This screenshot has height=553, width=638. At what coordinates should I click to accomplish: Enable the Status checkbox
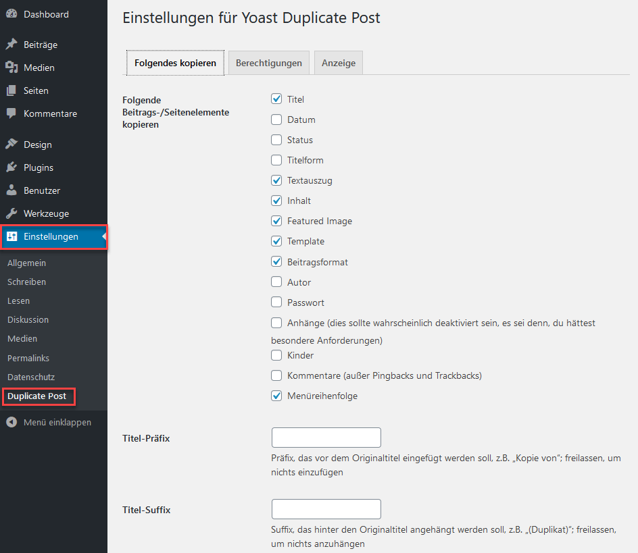point(276,140)
